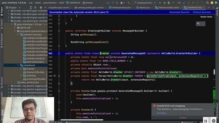219x123 pixels.
Task: Click the override gutter icon on line 508
Action: (54, 76)
